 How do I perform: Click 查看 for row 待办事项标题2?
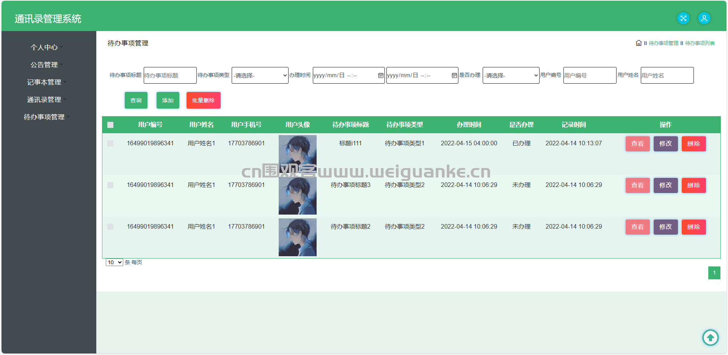(638, 227)
